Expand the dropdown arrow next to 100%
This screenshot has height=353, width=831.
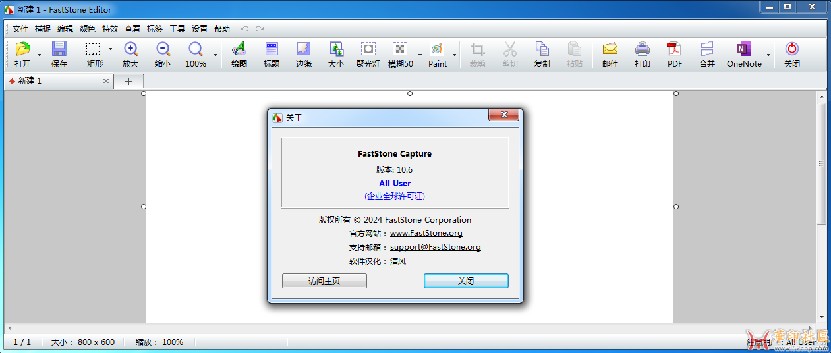click(215, 55)
